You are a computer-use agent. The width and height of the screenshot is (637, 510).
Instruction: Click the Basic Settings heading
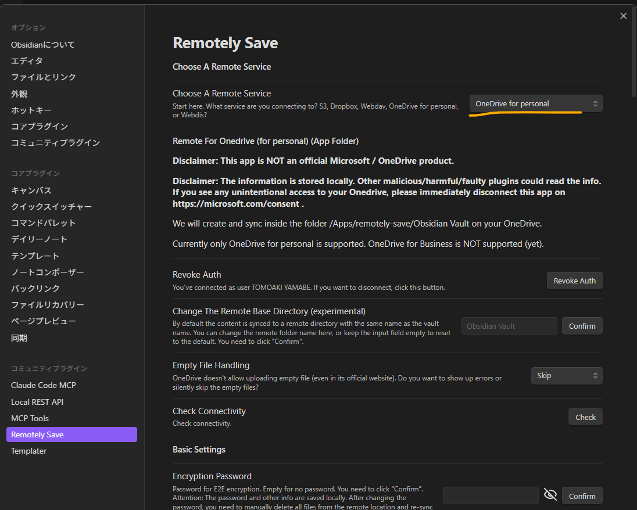point(199,450)
